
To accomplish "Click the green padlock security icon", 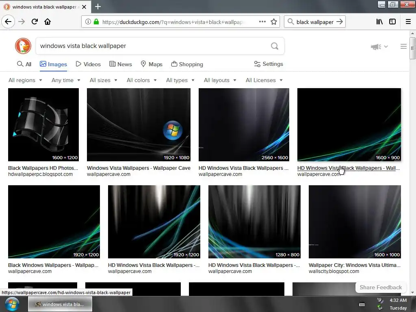I will tap(96, 22).
